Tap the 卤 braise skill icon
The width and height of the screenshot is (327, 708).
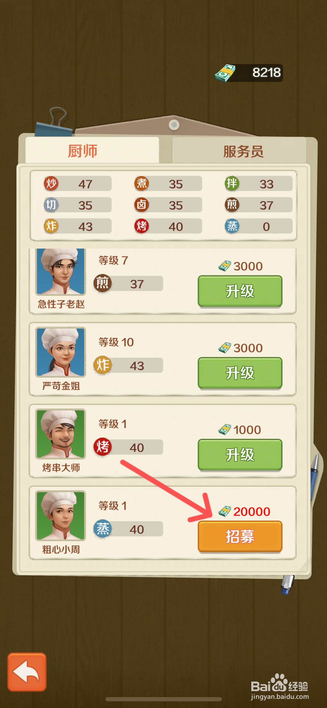141,205
